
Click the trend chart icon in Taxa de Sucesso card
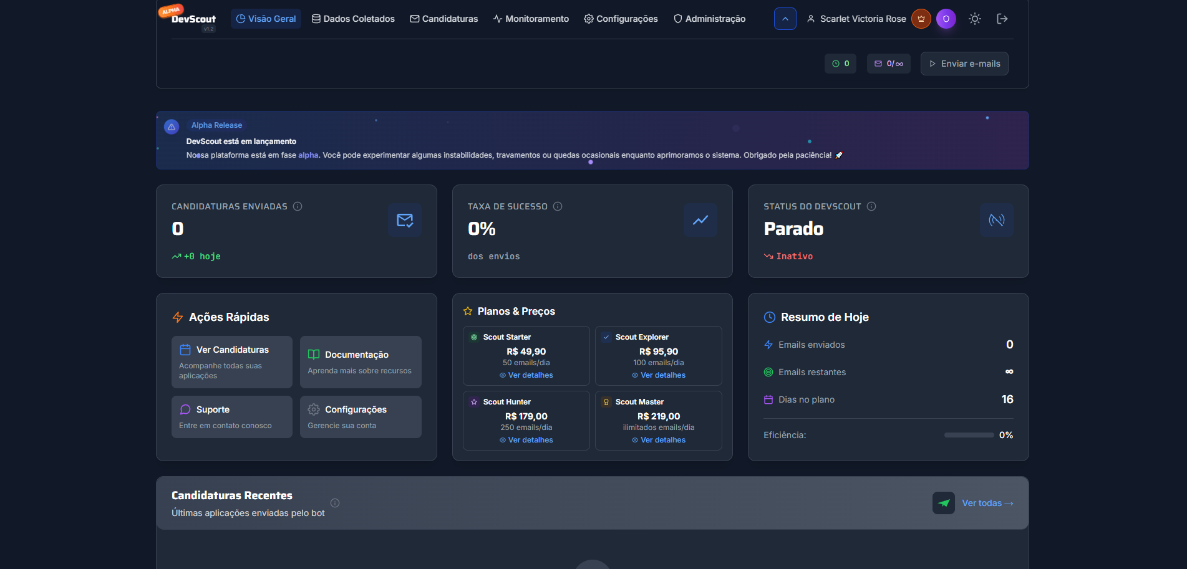700,220
